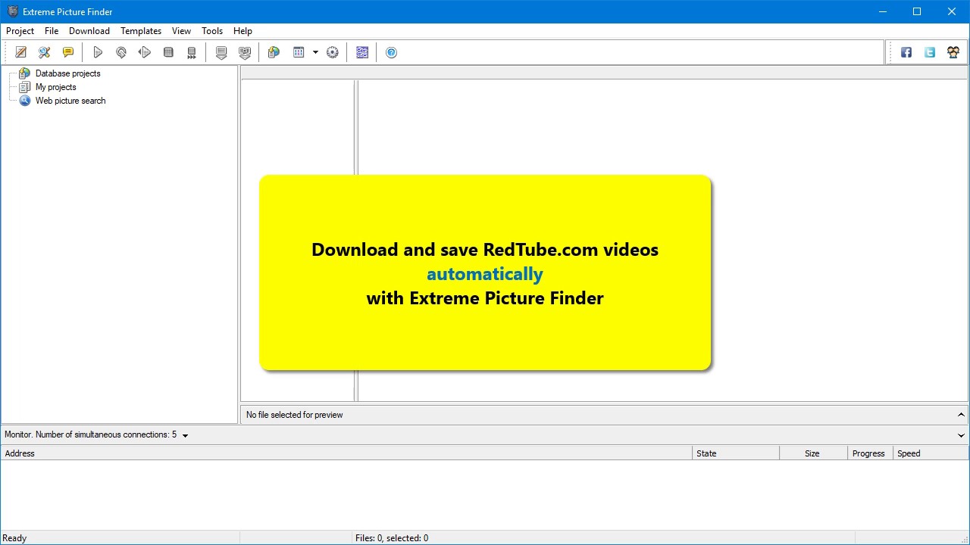The image size is (970, 545).
Task: Click the Progress column header
Action: click(x=870, y=453)
